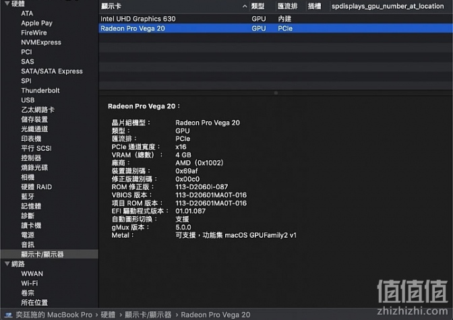Select 所在位置 locations entry
This screenshot has height=320, width=453.
coord(34,302)
